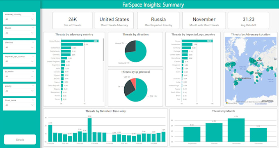Select the dark Inbound slice in direction pie
Image resolution: width=279 pixels, height=148 pixels.
click(x=131, y=47)
